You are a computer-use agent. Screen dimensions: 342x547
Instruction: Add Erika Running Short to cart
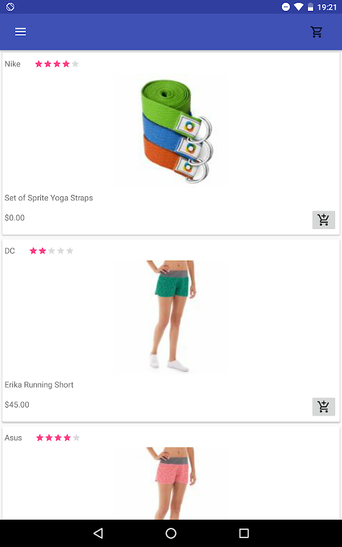coord(324,407)
